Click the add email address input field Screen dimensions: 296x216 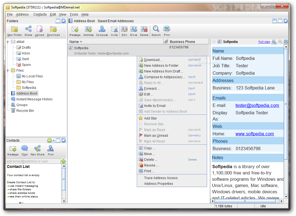click(x=33, y=161)
